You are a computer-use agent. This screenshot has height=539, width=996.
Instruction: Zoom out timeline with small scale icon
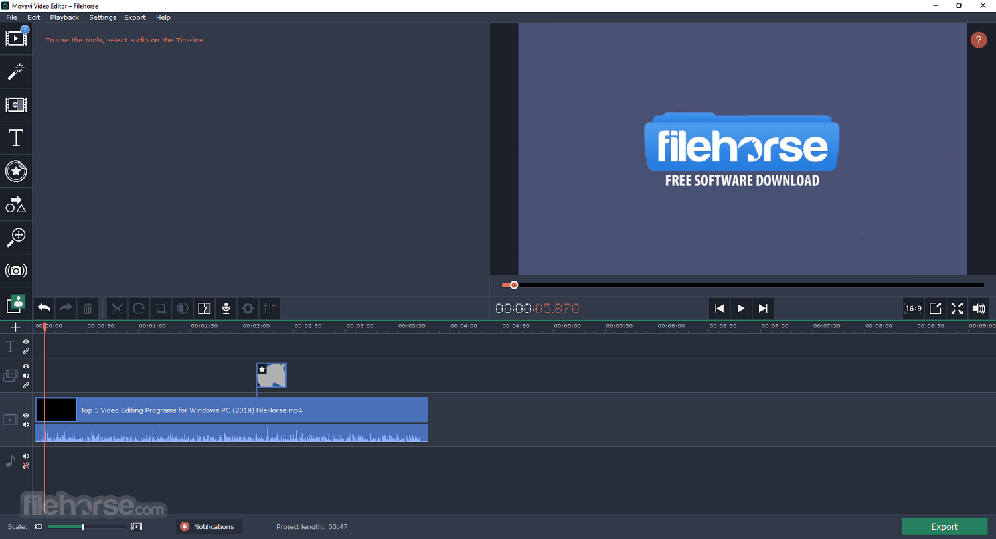point(39,526)
